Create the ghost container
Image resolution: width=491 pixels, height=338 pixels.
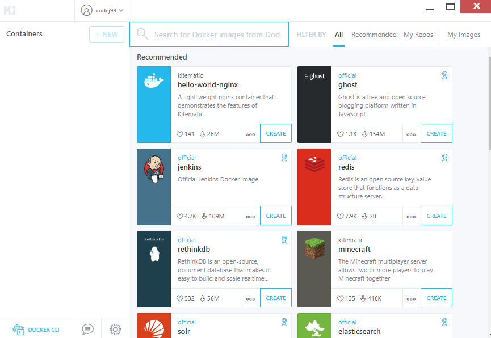[x=437, y=133]
